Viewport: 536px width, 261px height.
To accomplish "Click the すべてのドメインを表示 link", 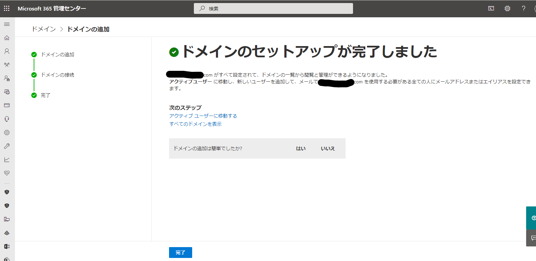I will pyautogui.click(x=196, y=124).
